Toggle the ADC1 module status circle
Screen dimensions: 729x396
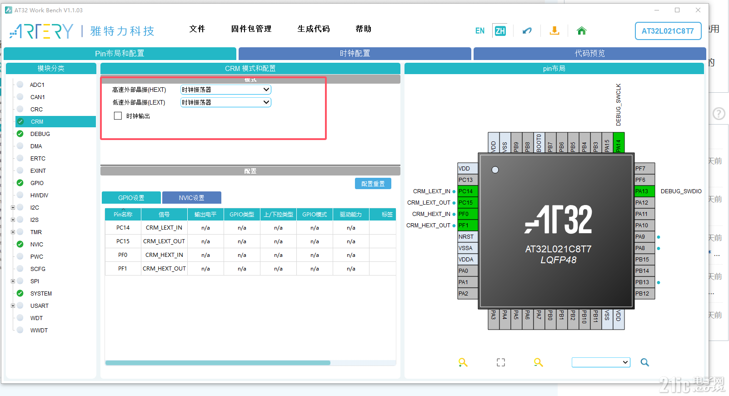(20, 85)
